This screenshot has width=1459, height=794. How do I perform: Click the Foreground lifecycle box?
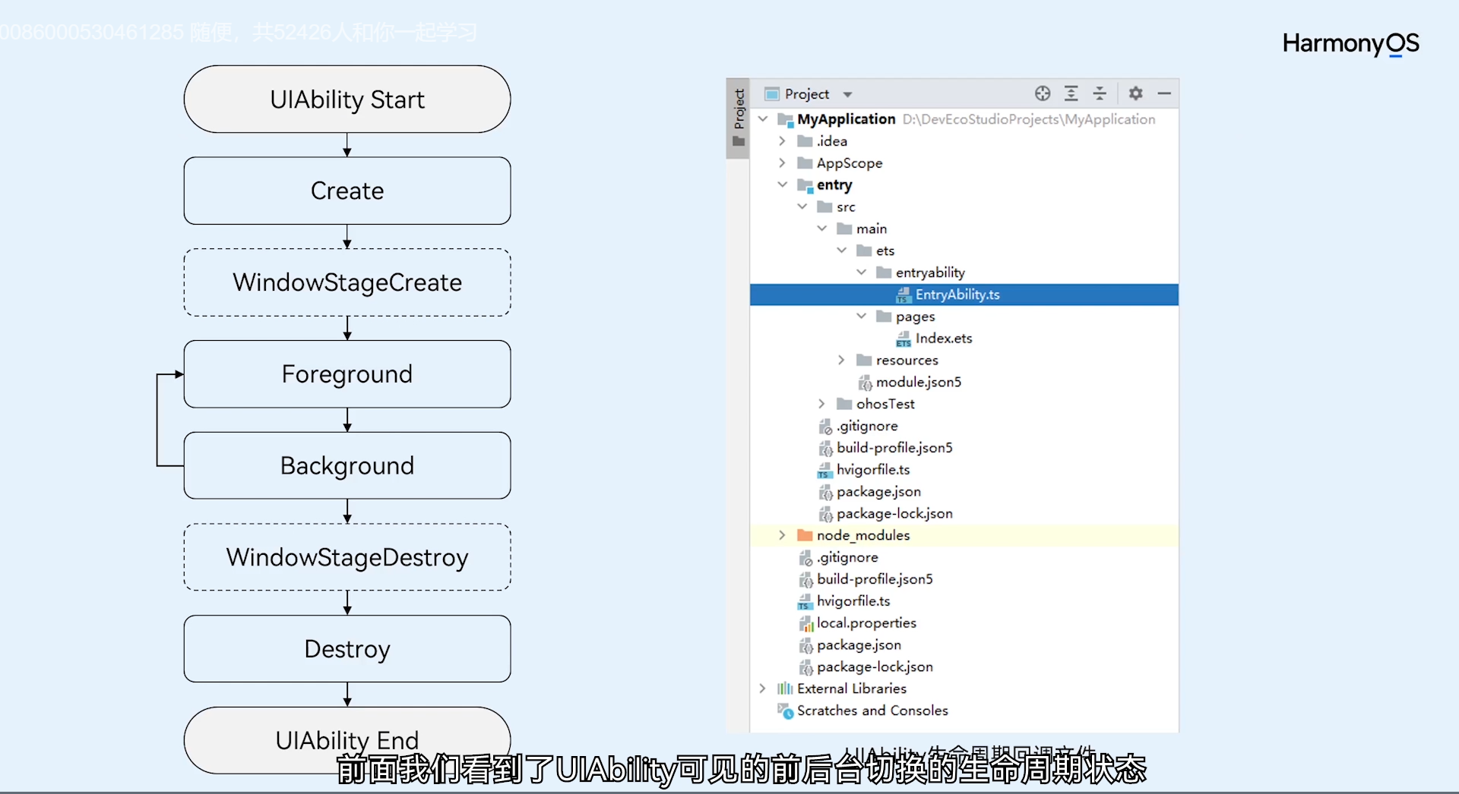347,374
